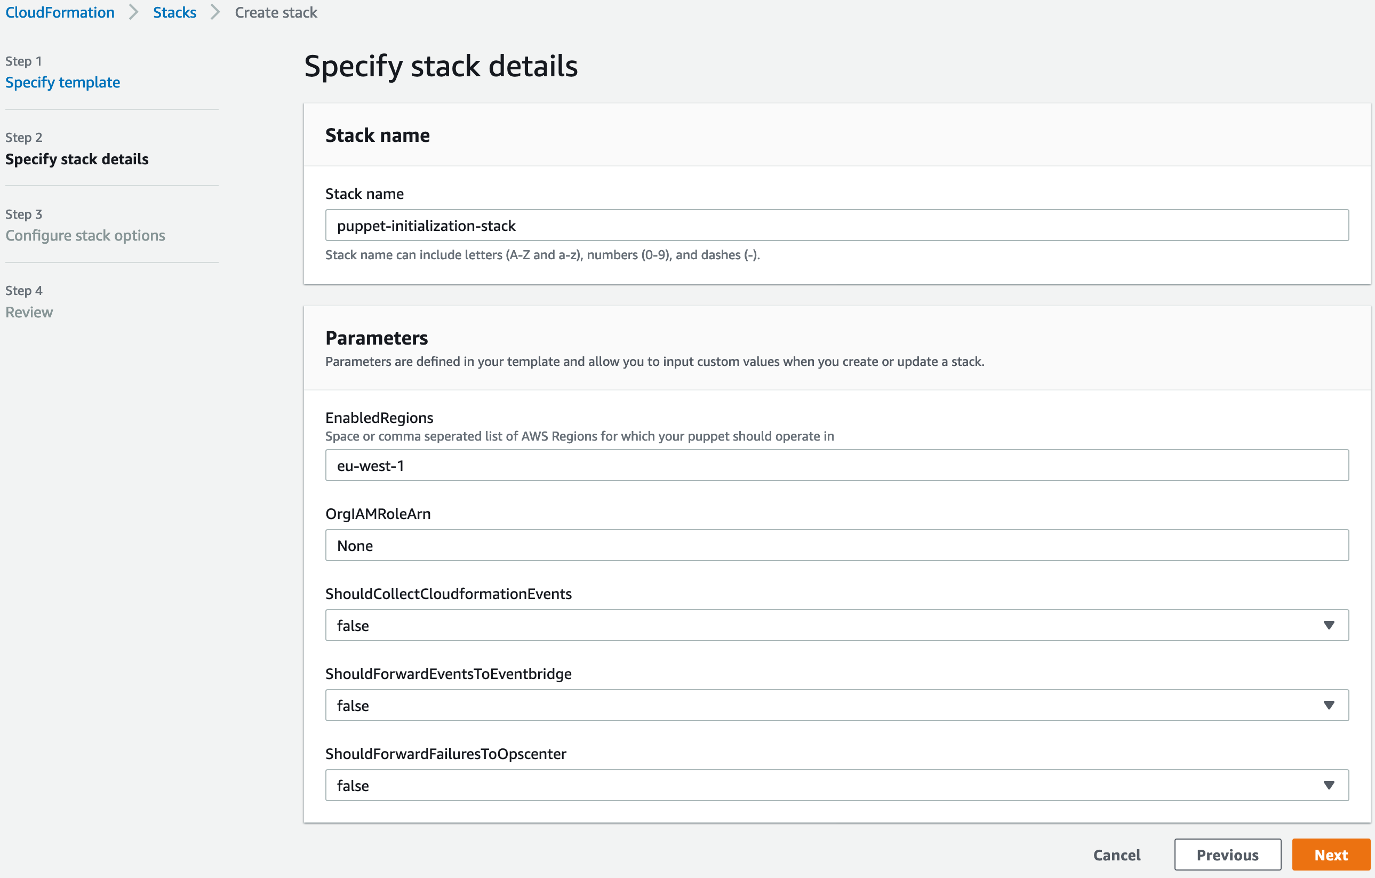This screenshot has height=878, width=1375.
Task: Edit the OrgIAMRoleArn input field
Action: coord(836,545)
